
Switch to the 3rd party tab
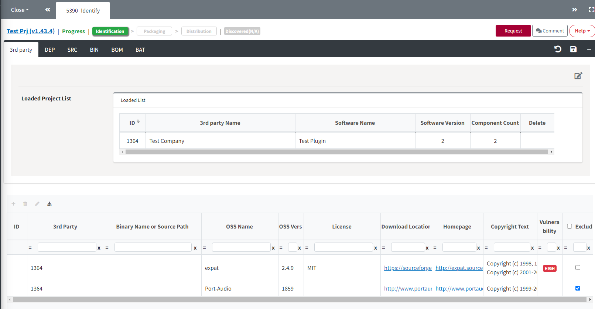click(x=21, y=49)
